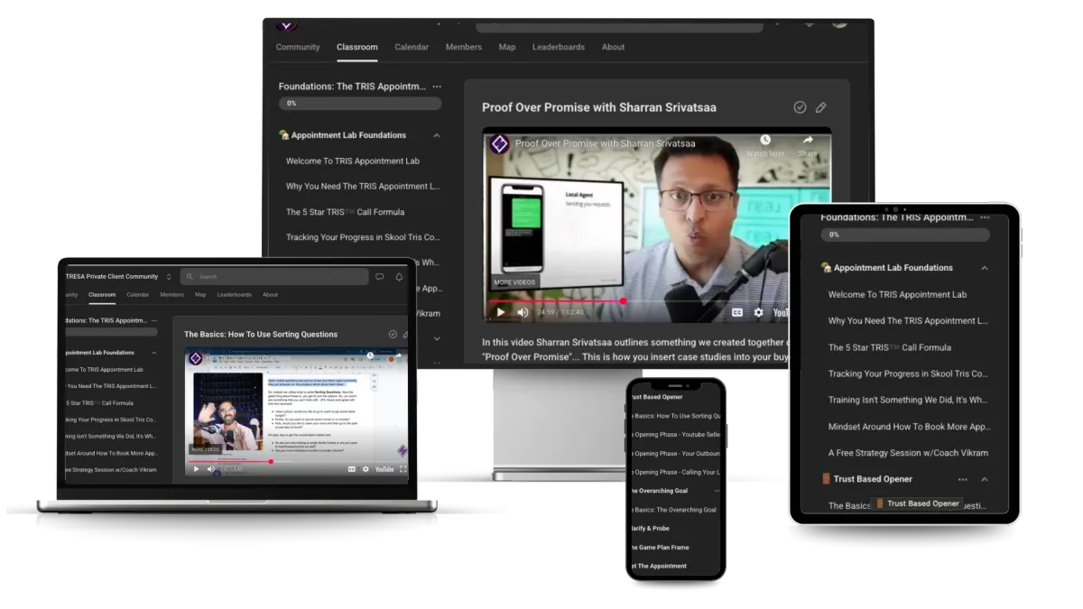View the Leaderboards tab on the laptop

(235, 295)
